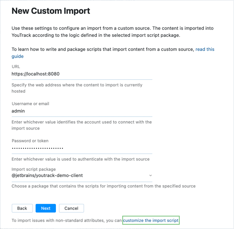Image resolution: width=234 pixels, height=229 pixels.
Task: Click the hint about authenticating with import source
Action: click(x=80, y=159)
